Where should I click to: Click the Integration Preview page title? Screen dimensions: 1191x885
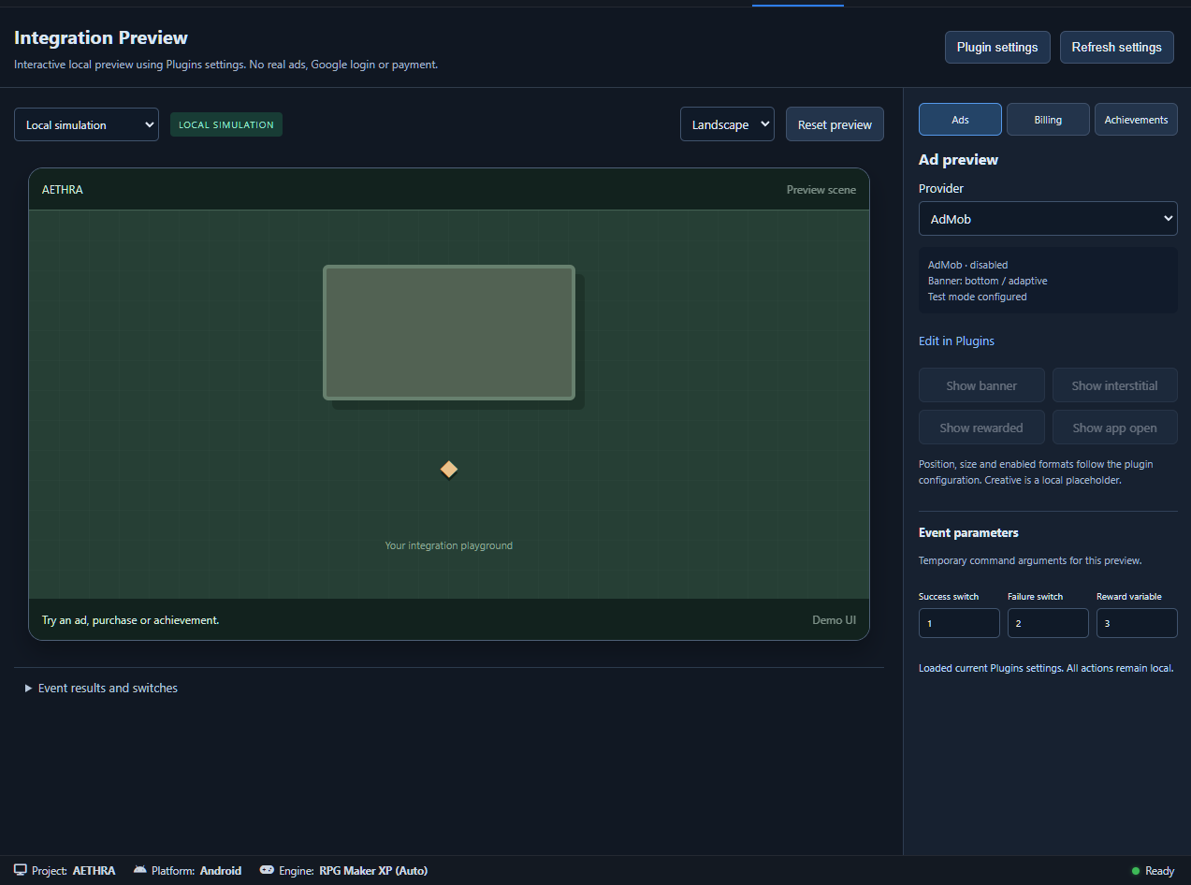tap(101, 37)
